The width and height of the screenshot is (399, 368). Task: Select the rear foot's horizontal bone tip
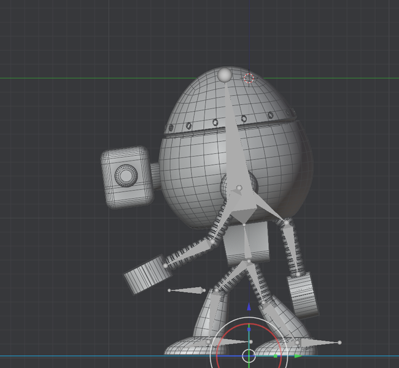(339, 343)
